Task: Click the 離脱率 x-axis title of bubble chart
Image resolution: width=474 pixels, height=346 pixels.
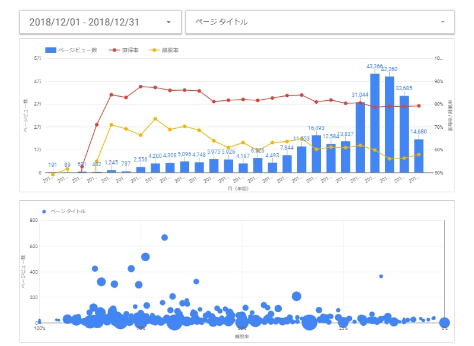Action: (242, 337)
